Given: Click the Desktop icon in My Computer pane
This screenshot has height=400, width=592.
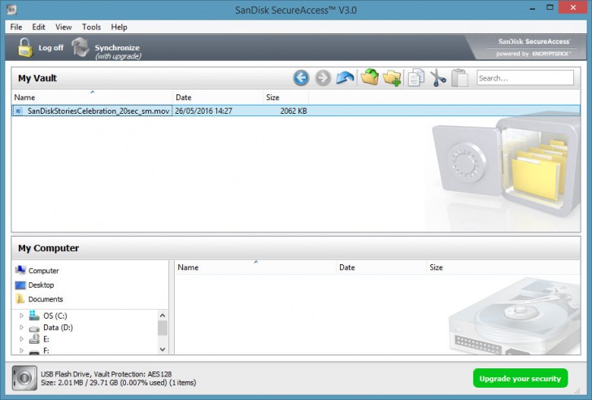Looking at the screenshot, I should [20, 285].
